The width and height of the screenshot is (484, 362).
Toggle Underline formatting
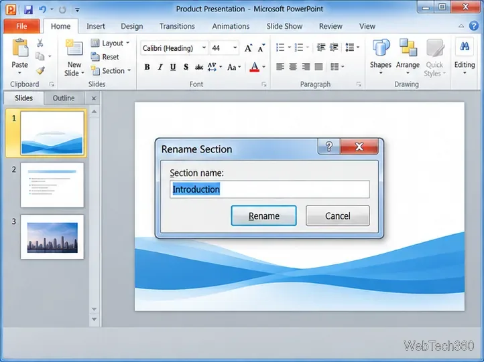[173, 67]
